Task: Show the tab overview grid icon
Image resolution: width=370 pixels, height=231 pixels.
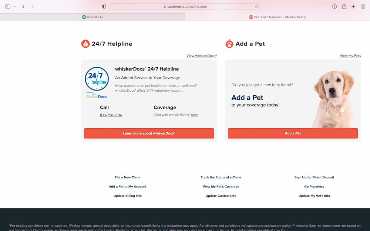Action: coord(363,7)
